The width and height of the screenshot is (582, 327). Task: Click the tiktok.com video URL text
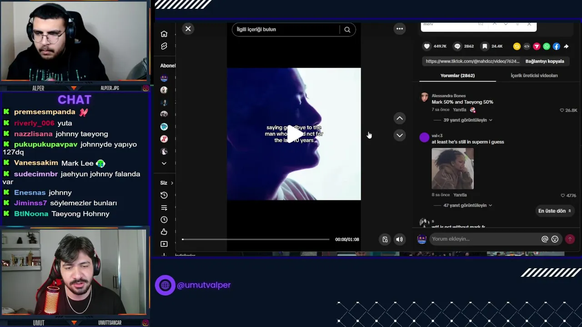coord(472,61)
